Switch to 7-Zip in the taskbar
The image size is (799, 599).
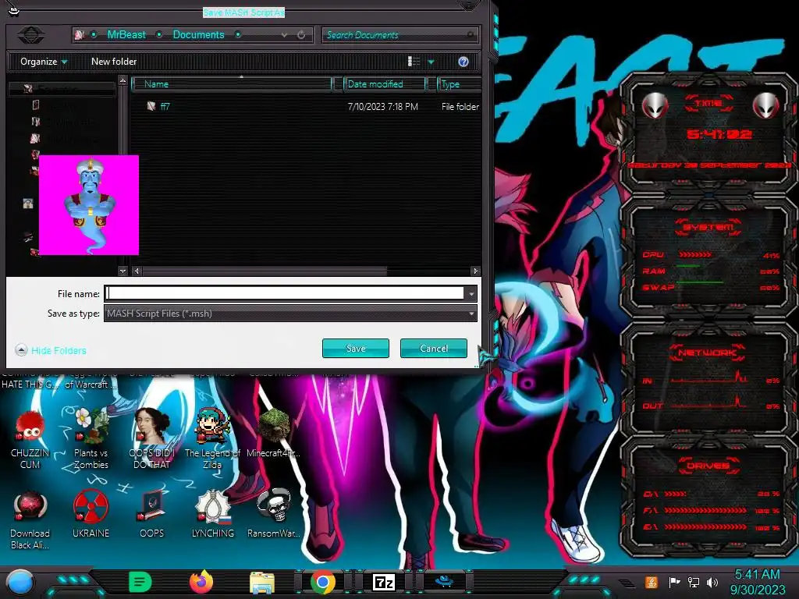coord(384,582)
